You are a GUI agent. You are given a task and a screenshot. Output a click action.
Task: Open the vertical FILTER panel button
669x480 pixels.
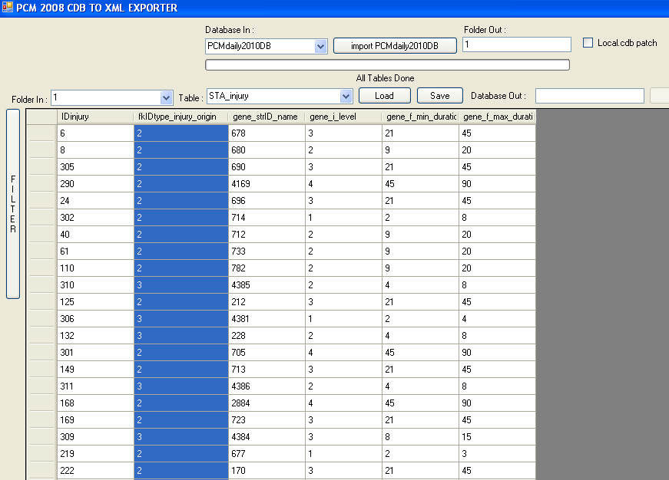tap(13, 203)
